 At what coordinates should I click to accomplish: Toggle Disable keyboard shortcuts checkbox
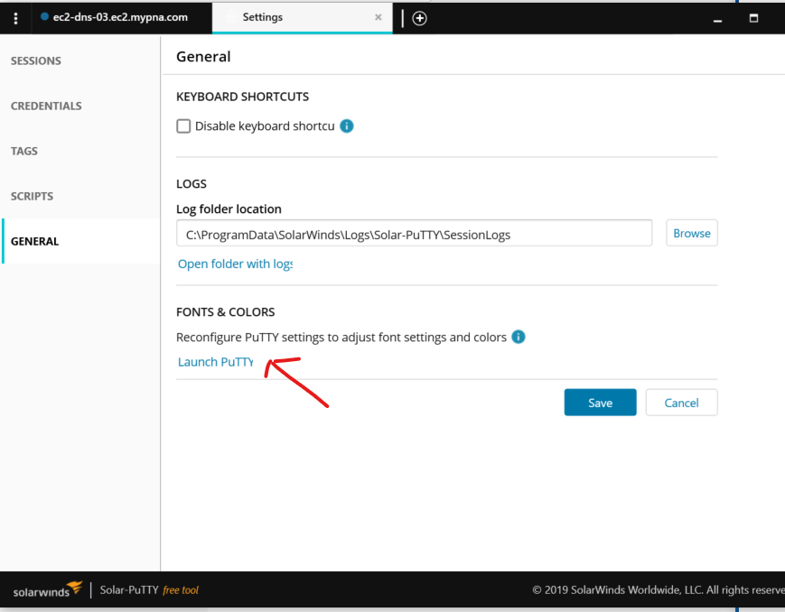pos(183,126)
